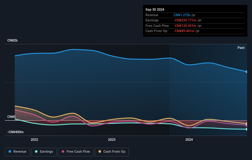Click the -CN¥233.771m earnings value
The height and width of the screenshot is (160, 252).
[x=185, y=20]
